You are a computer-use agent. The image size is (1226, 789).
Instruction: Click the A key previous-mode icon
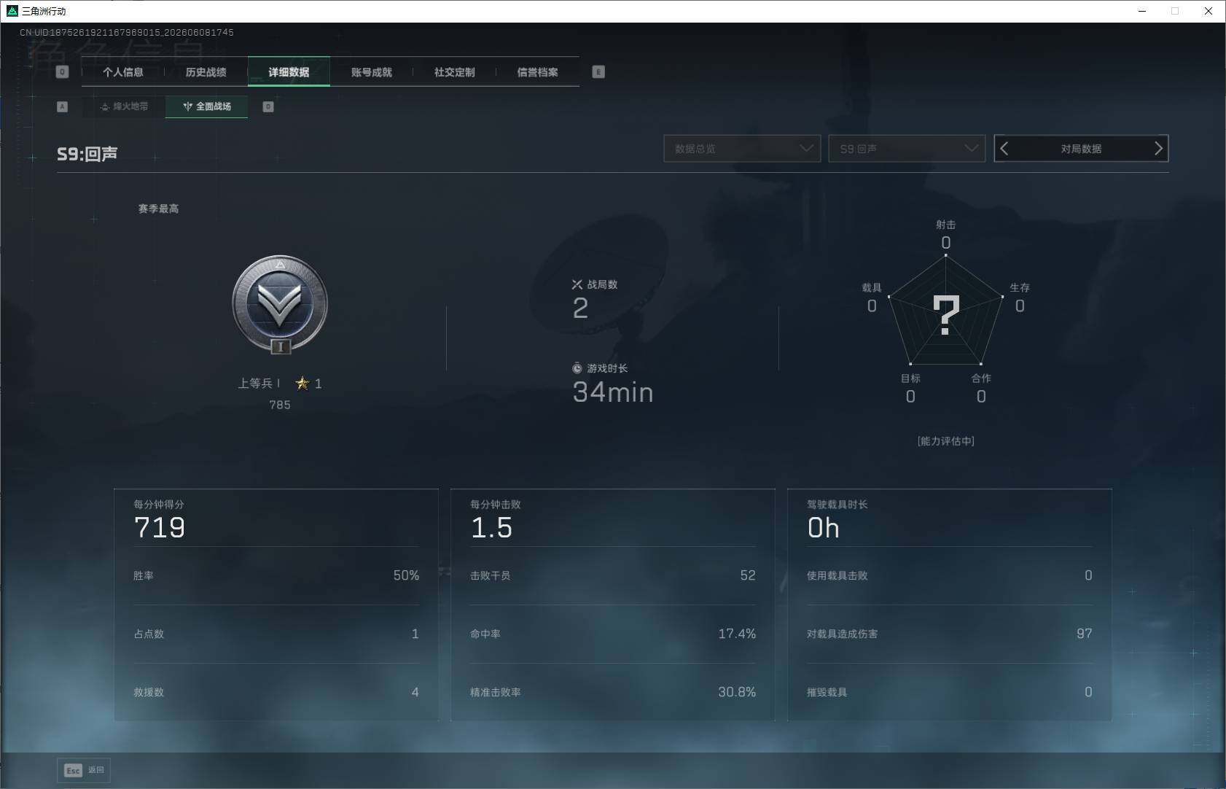62,106
